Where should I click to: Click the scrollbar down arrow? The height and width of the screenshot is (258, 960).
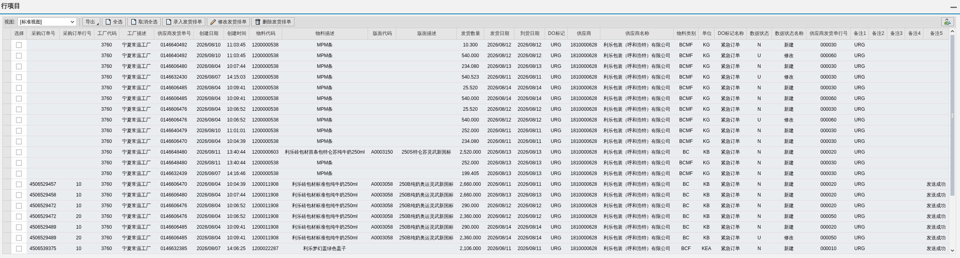pos(952,250)
